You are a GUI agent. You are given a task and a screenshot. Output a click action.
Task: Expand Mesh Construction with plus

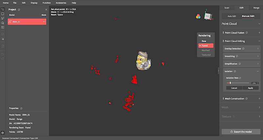coord(259,99)
